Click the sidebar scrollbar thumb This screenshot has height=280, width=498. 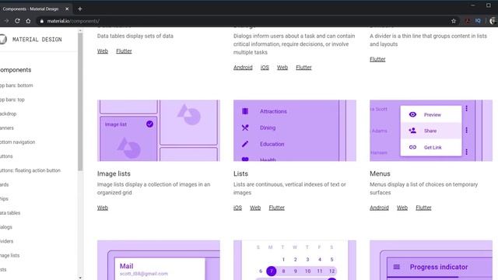[x=80, y=102]
